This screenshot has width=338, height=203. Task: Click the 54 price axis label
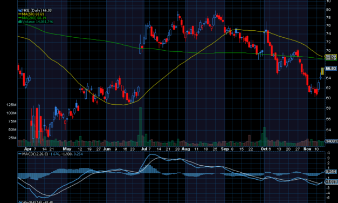click(328, 130)
